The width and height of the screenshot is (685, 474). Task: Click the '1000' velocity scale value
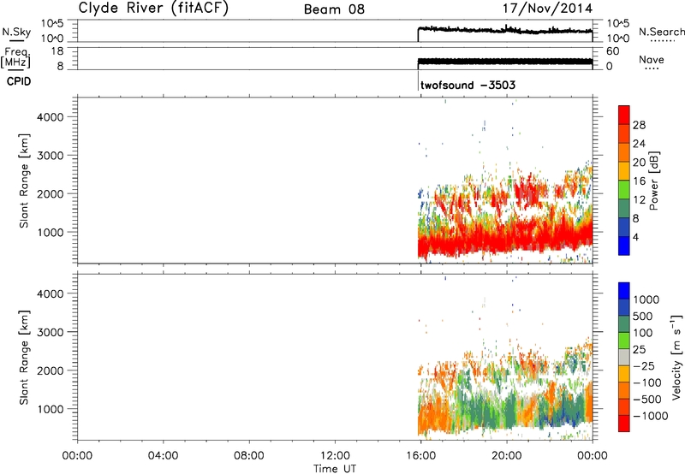point(646,299)
